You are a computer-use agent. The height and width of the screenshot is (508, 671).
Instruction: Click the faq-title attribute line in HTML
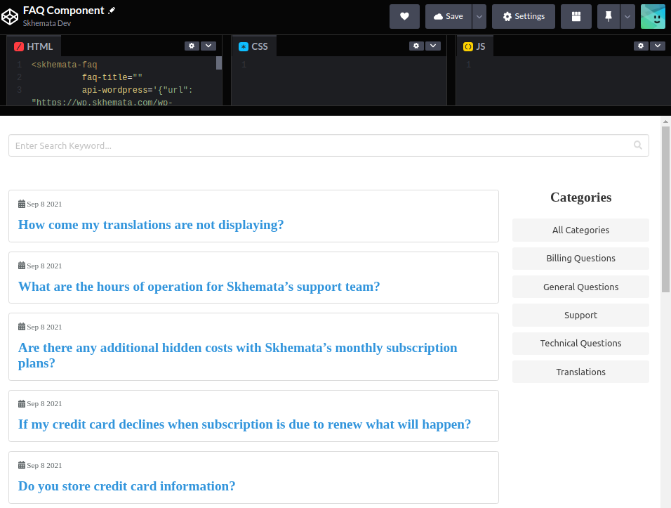pos(112,77)
